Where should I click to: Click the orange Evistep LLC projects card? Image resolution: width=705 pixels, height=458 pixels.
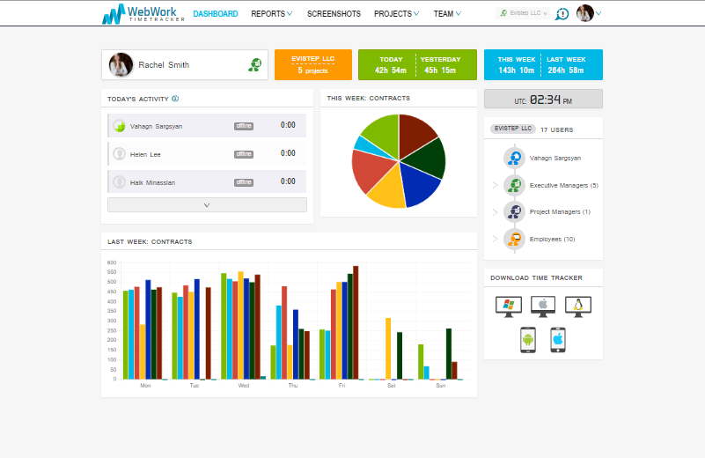[x=313, y=65]
